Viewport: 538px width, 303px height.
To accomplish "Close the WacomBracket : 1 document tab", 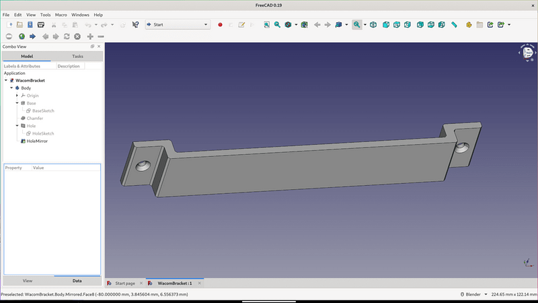I will point(199,283).
